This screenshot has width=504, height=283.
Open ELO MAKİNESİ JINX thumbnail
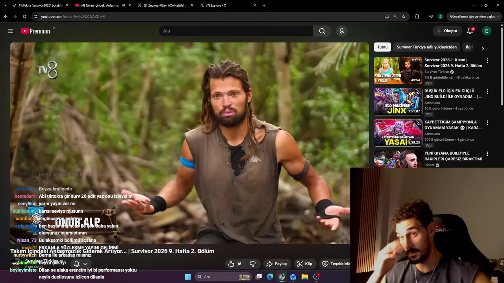click(x=398, y=102)
